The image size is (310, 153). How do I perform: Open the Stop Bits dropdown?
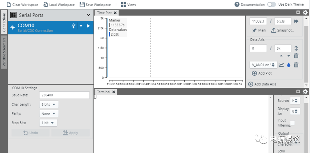click(x=48, y=123)
